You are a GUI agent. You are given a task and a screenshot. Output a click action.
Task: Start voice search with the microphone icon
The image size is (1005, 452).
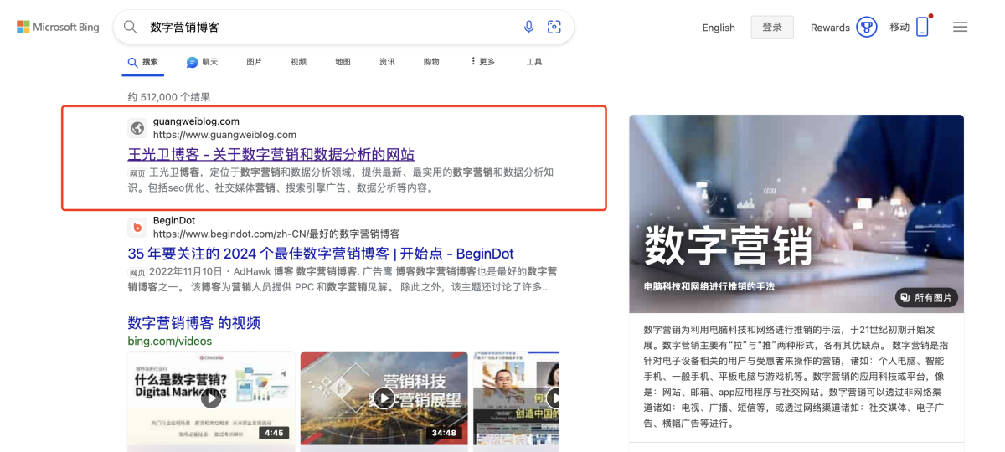(529, 27)
